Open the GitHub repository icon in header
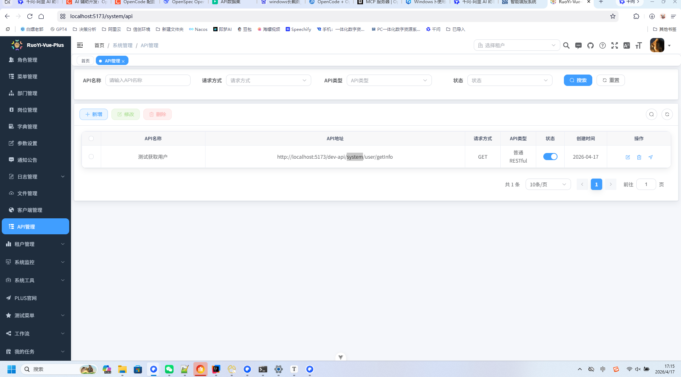 tap(590, 45)
